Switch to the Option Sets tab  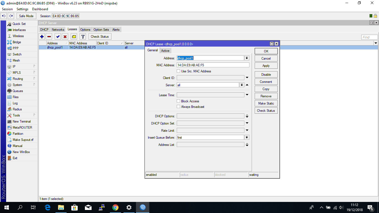tap(101, 30)
